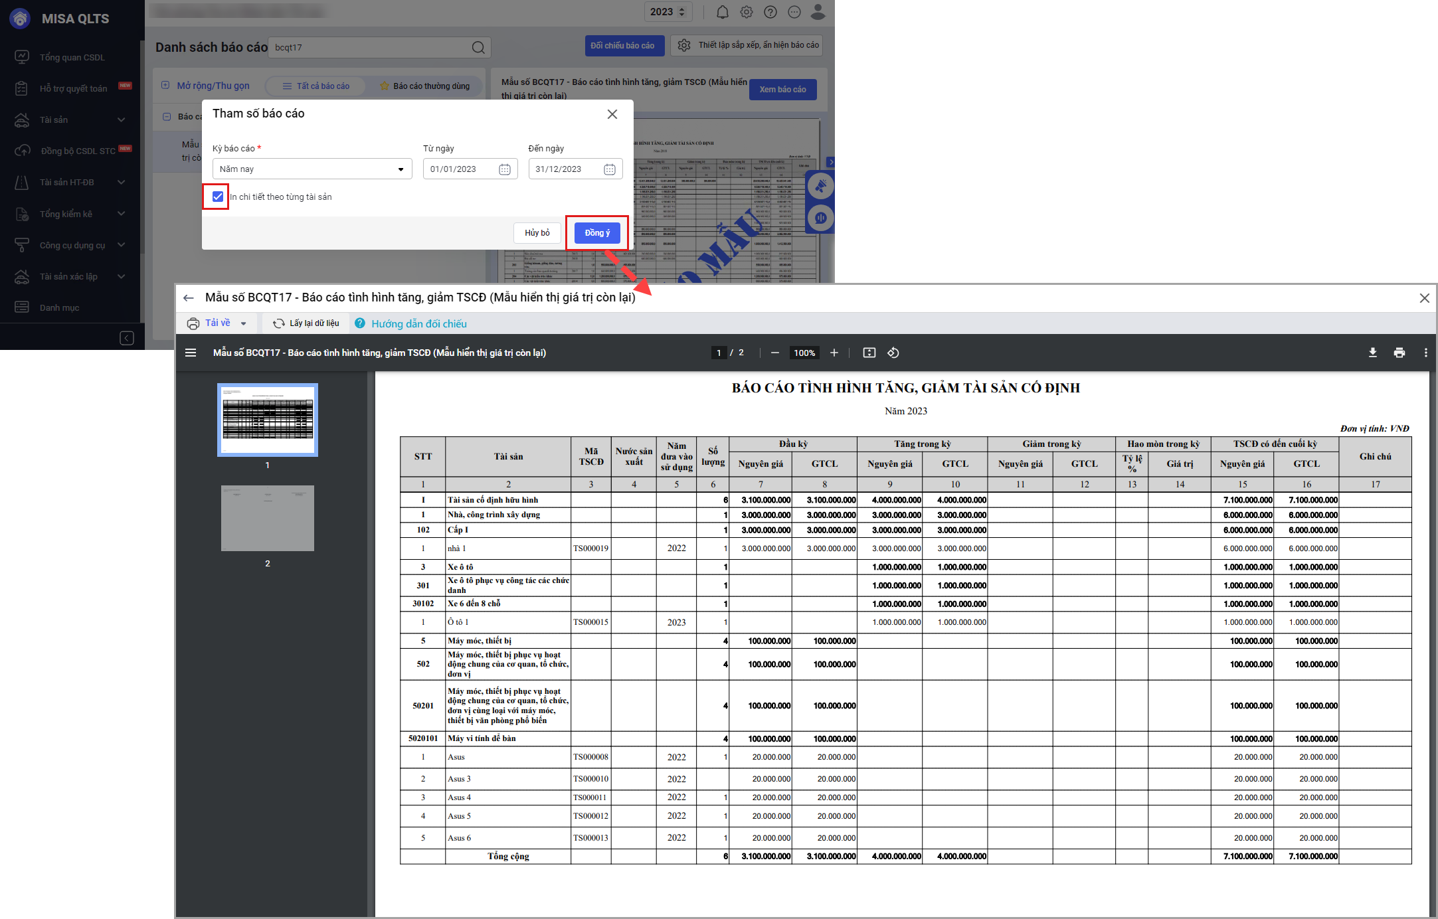Rotate the PDF document counterclockwise
Image resolution: width=1438 pixels, height=919 pixels.
click(x=893, y=353)
